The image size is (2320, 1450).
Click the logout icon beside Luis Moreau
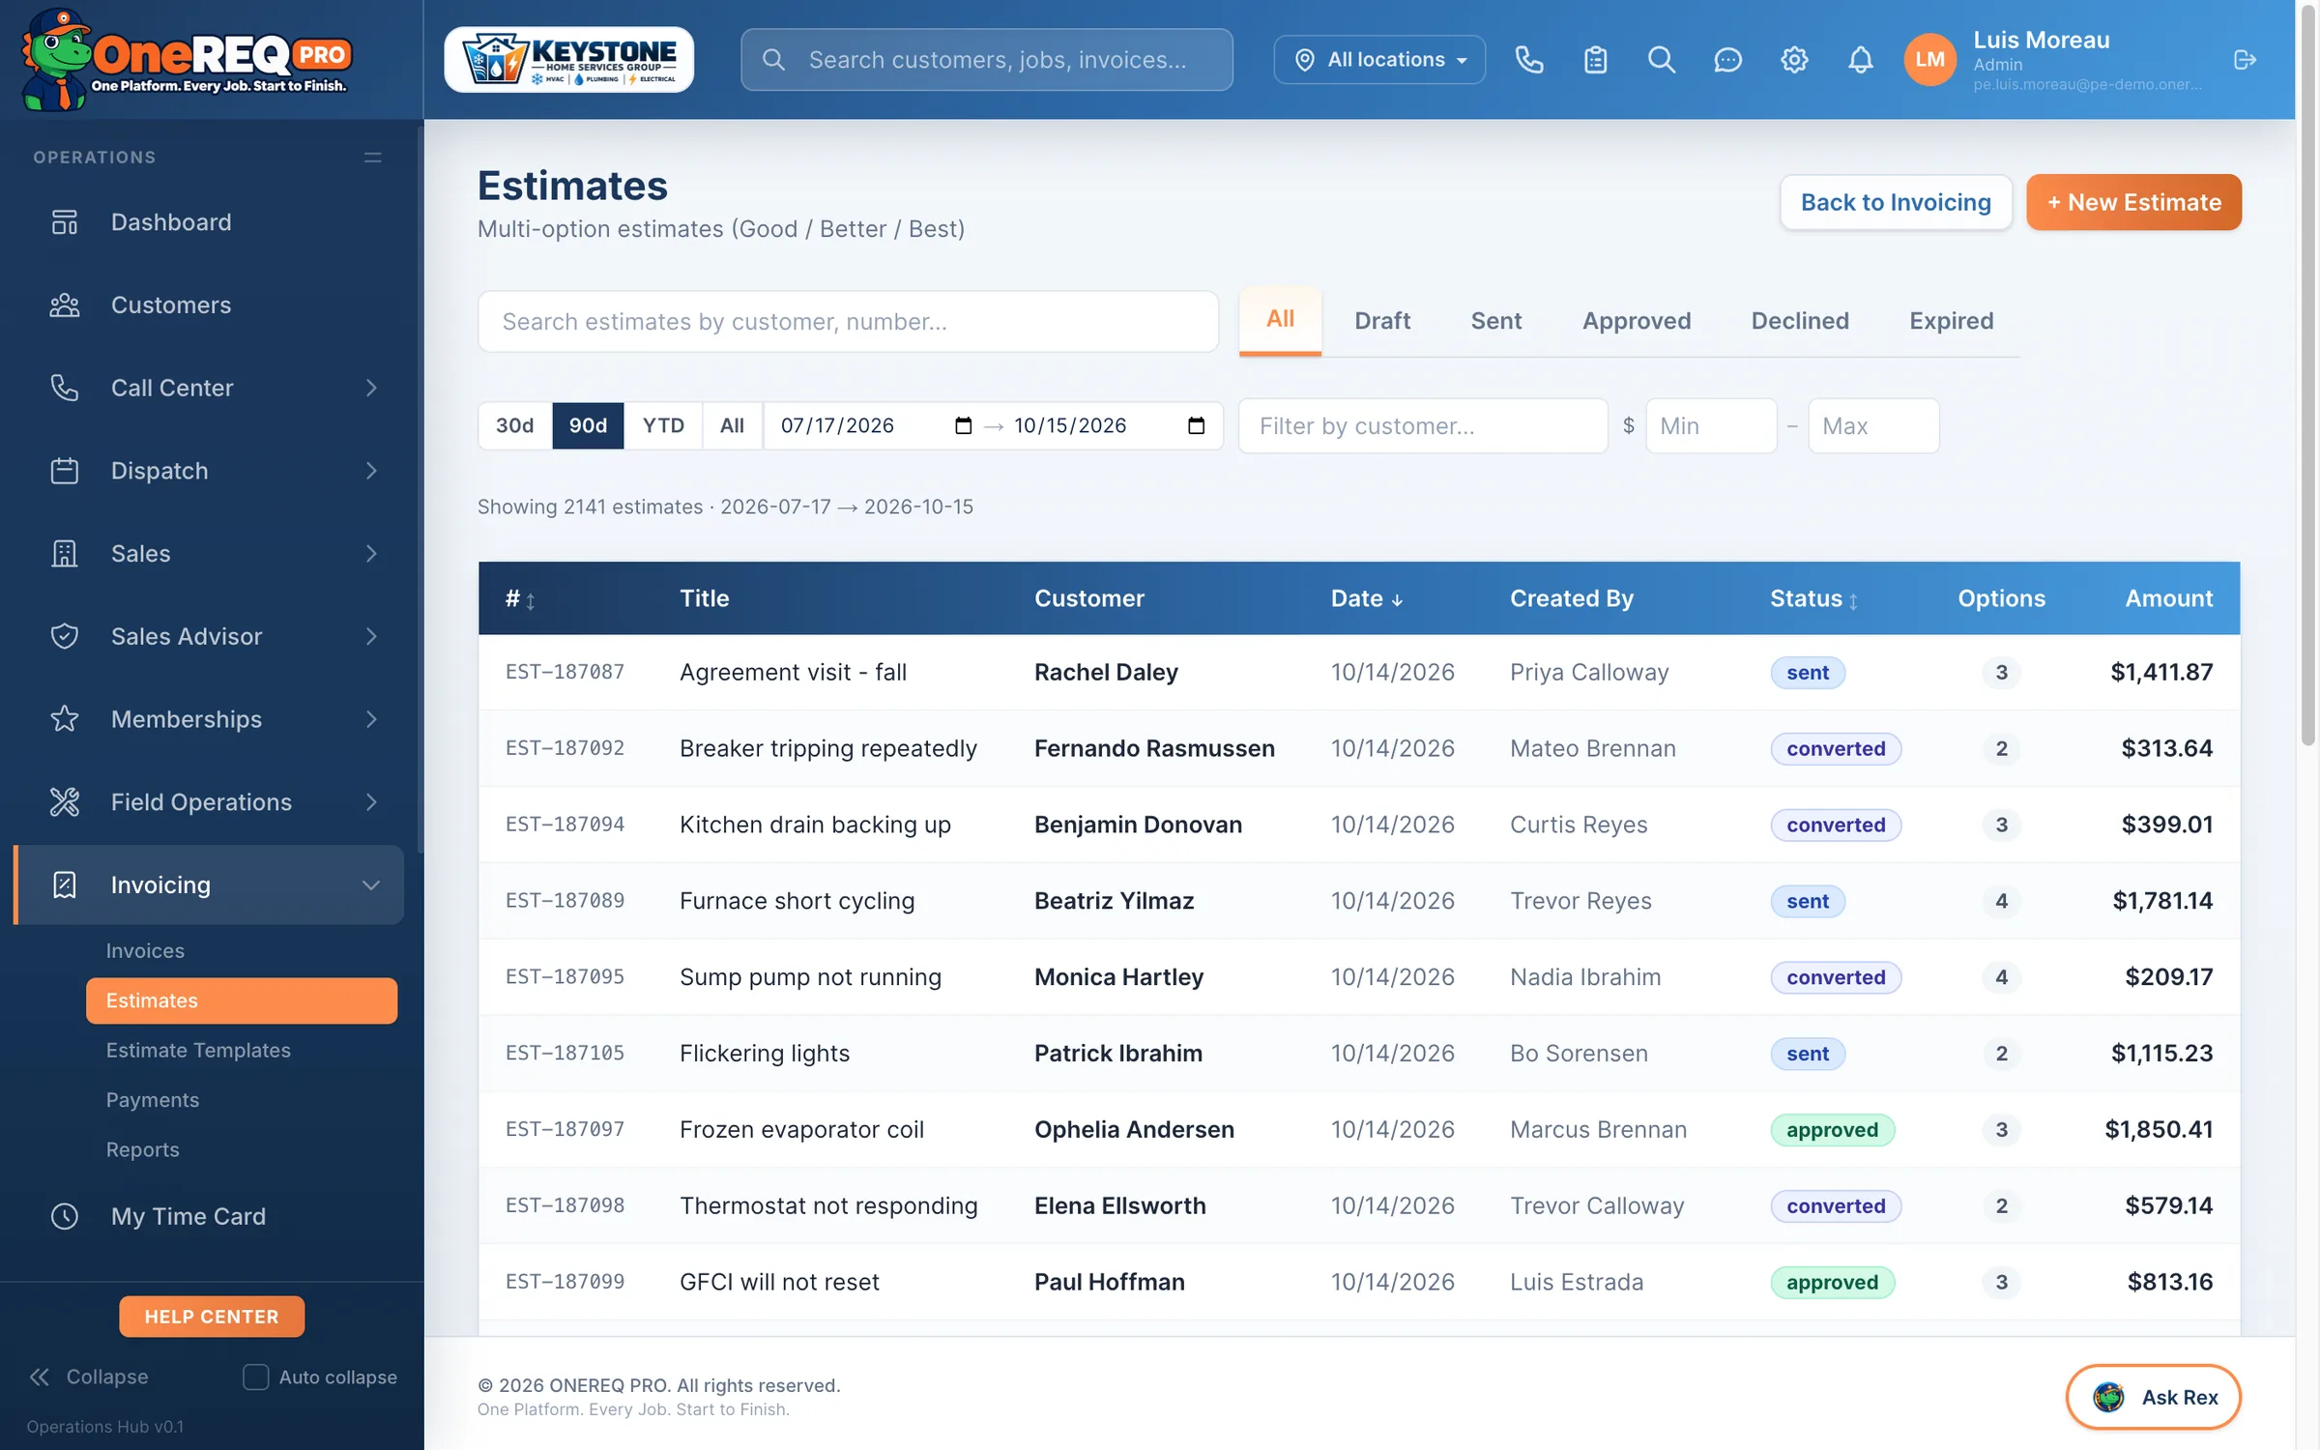pos(2245,60)
